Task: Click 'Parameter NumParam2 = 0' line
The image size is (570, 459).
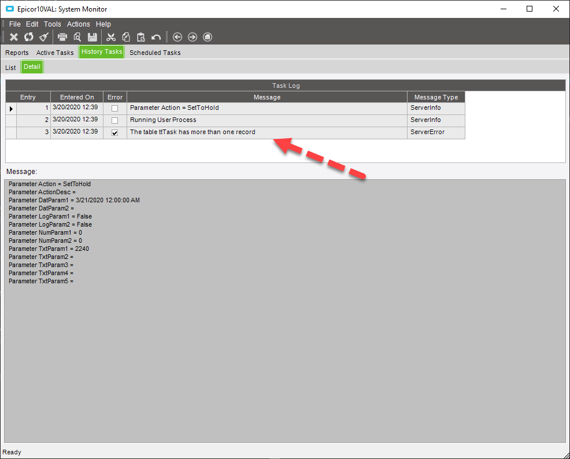Action: pyautogui.click(x=46, y=240)
